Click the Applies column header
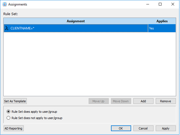 (x=162, y=21)
